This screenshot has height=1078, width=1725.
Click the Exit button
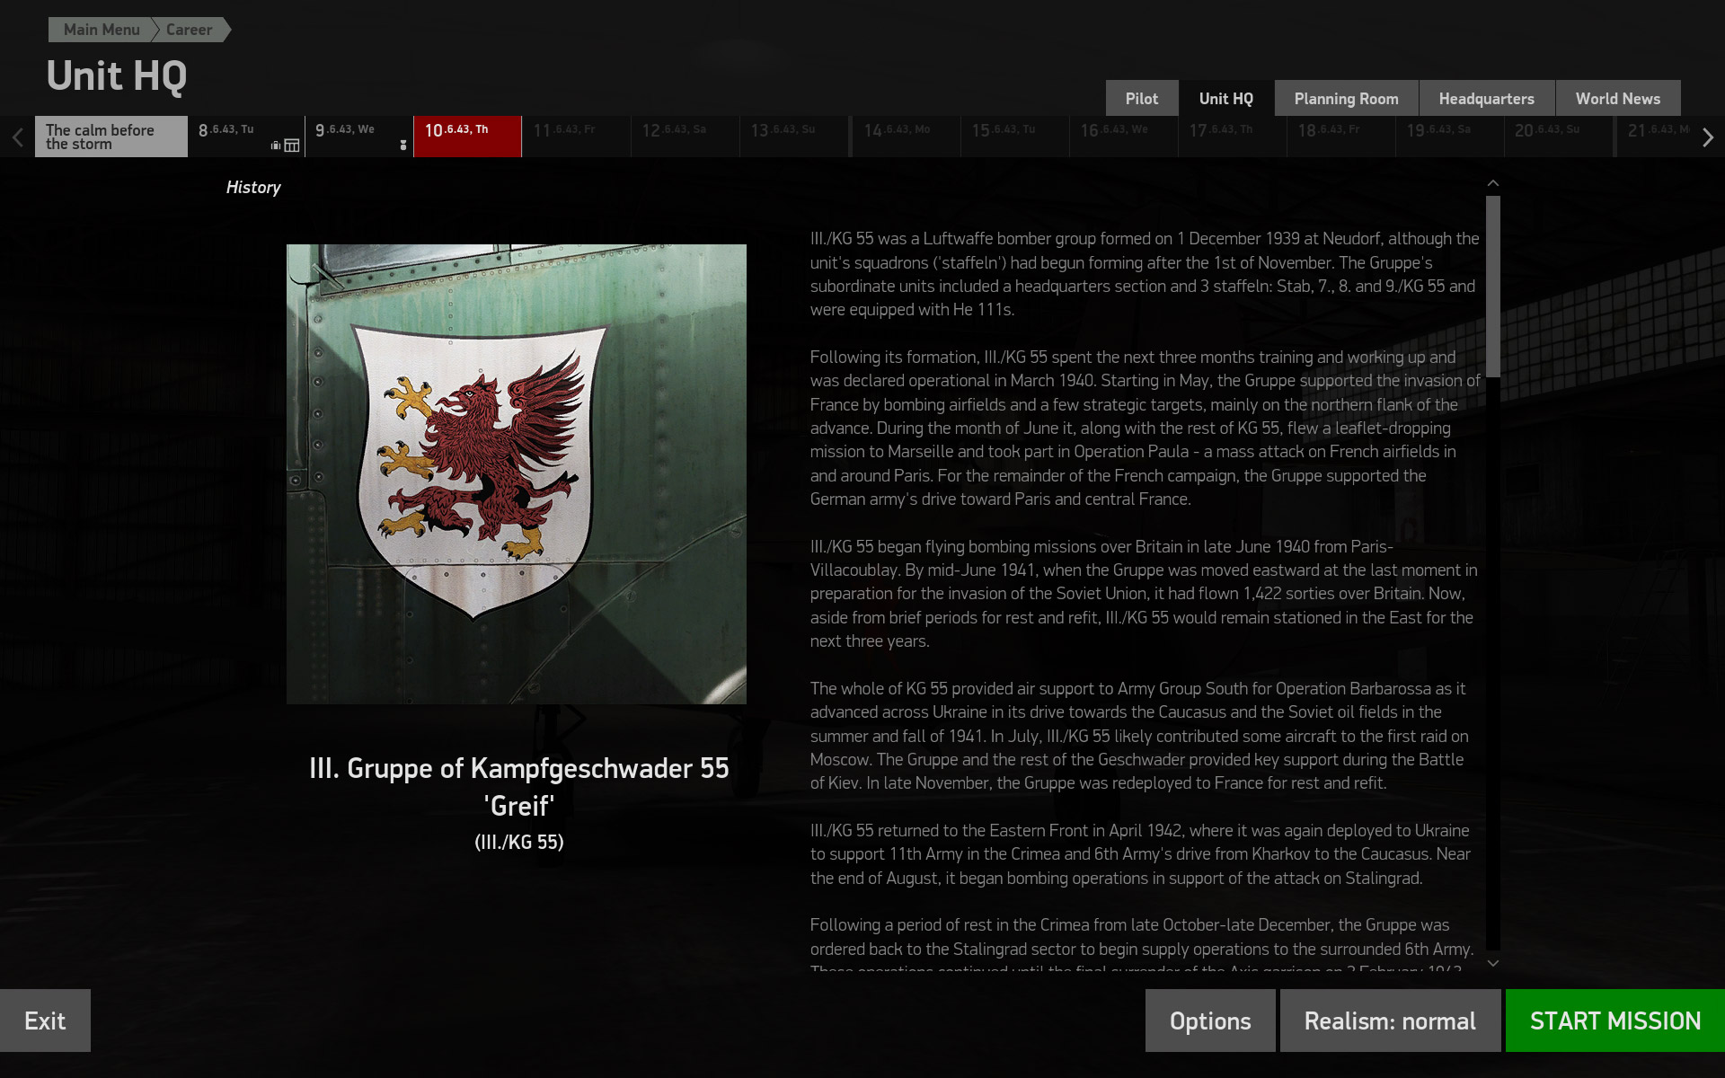pos(45,1021)
